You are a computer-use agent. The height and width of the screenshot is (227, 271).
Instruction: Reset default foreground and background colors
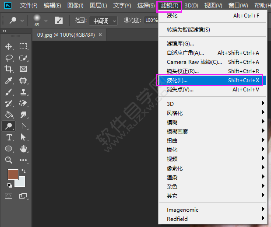(10, 185)
